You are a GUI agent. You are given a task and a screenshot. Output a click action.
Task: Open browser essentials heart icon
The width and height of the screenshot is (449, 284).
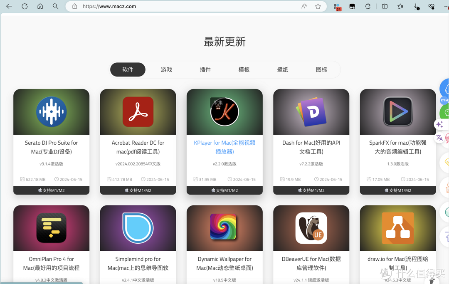431,6
